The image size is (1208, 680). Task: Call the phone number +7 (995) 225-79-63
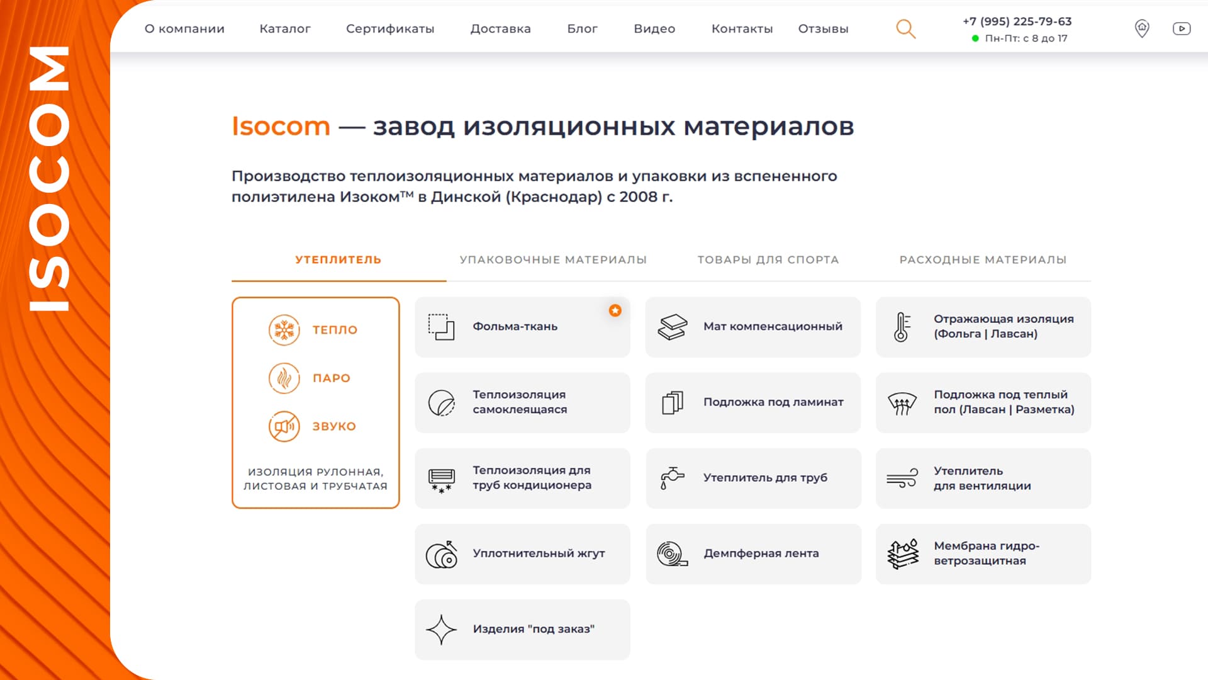click(x=1017, y=21)
